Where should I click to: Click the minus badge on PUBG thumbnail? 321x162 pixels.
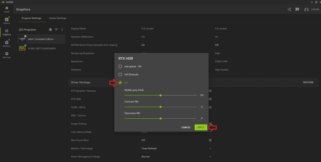(x=25, y=46)
